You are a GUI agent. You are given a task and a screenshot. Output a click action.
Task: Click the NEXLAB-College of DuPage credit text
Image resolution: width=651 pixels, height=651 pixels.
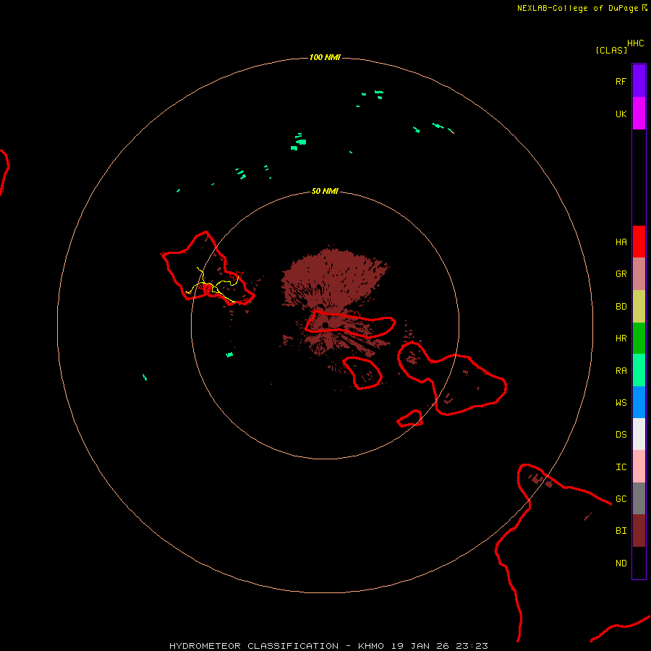(x=577, y=8)
